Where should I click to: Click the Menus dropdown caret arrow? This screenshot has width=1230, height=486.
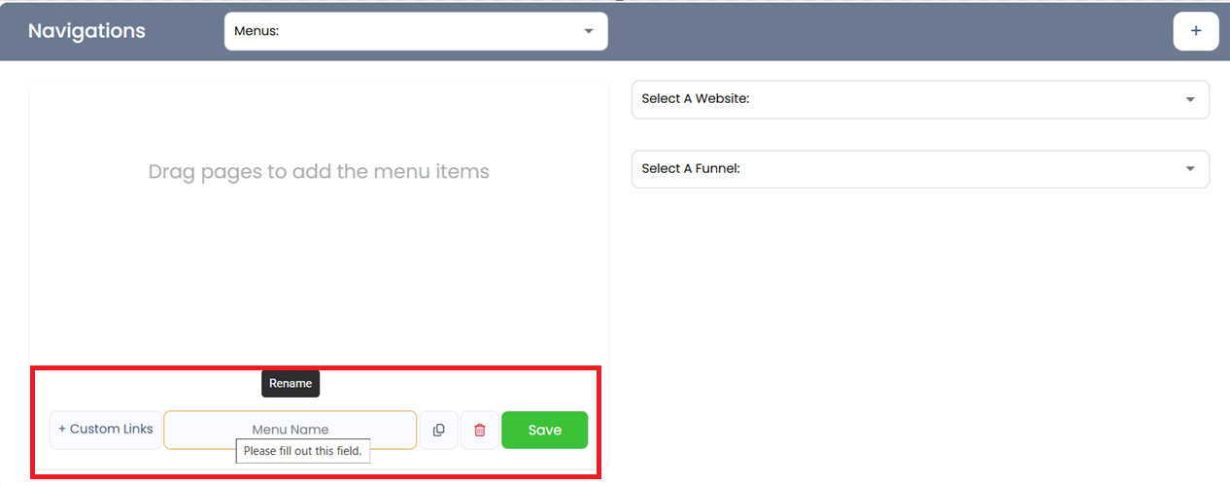(588, 31)
